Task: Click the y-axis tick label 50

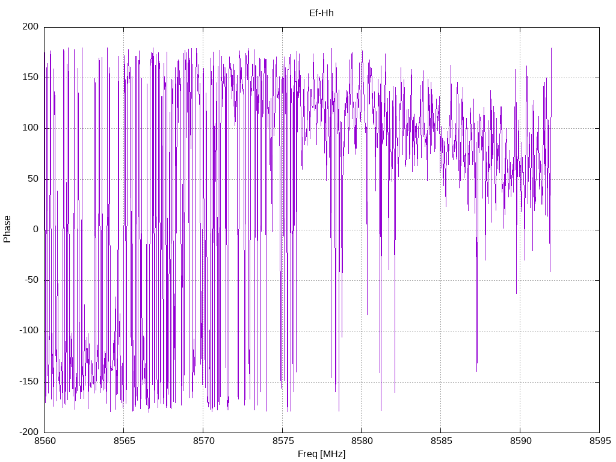Action: tap(34, 179)
